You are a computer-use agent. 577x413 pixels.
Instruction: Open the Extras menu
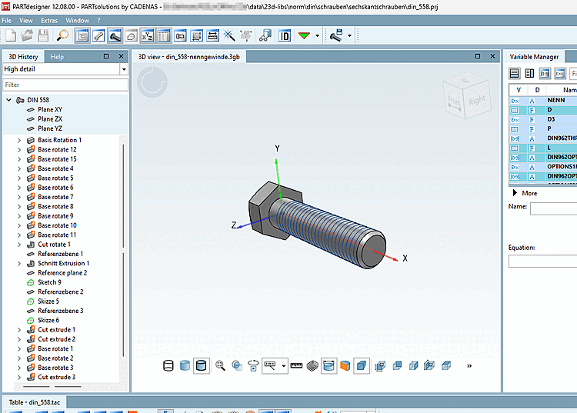coord(48,20)
